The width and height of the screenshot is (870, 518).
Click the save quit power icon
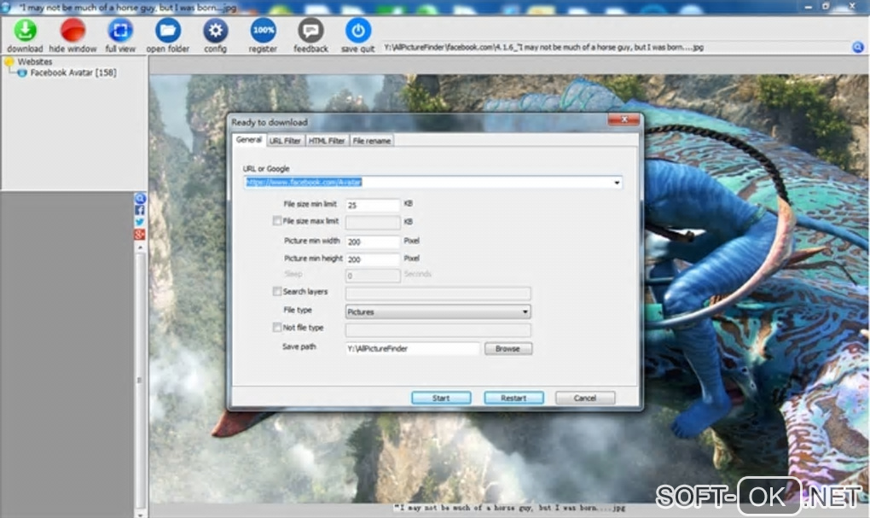coord(358,31)
